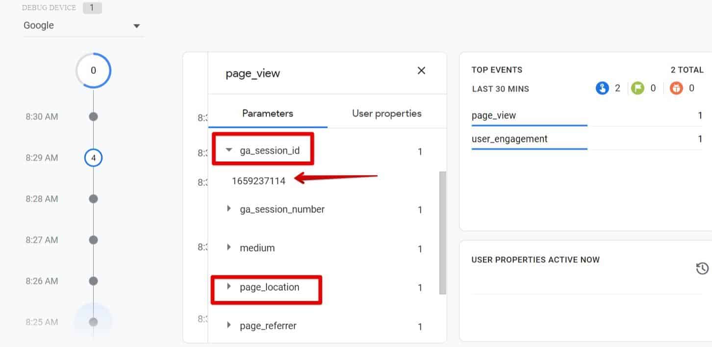Click the timeline dot at 8:26 AM
712x347 pixels.
coord(93,281)
